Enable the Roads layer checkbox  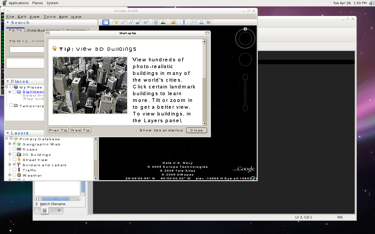coord(15,149)
